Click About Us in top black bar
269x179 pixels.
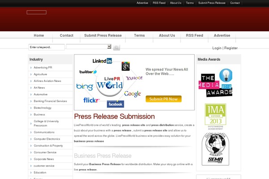point(176,3)
